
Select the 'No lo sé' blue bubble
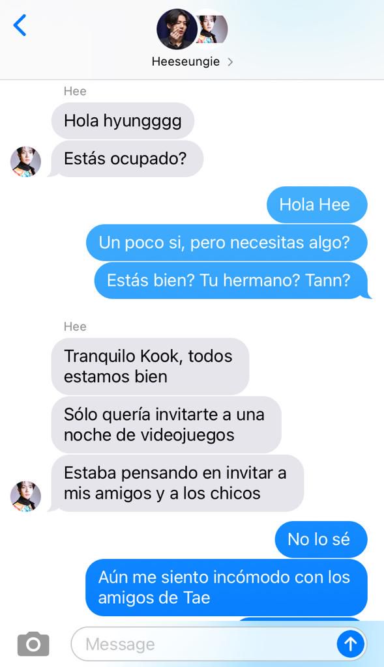tap(321, 539)
